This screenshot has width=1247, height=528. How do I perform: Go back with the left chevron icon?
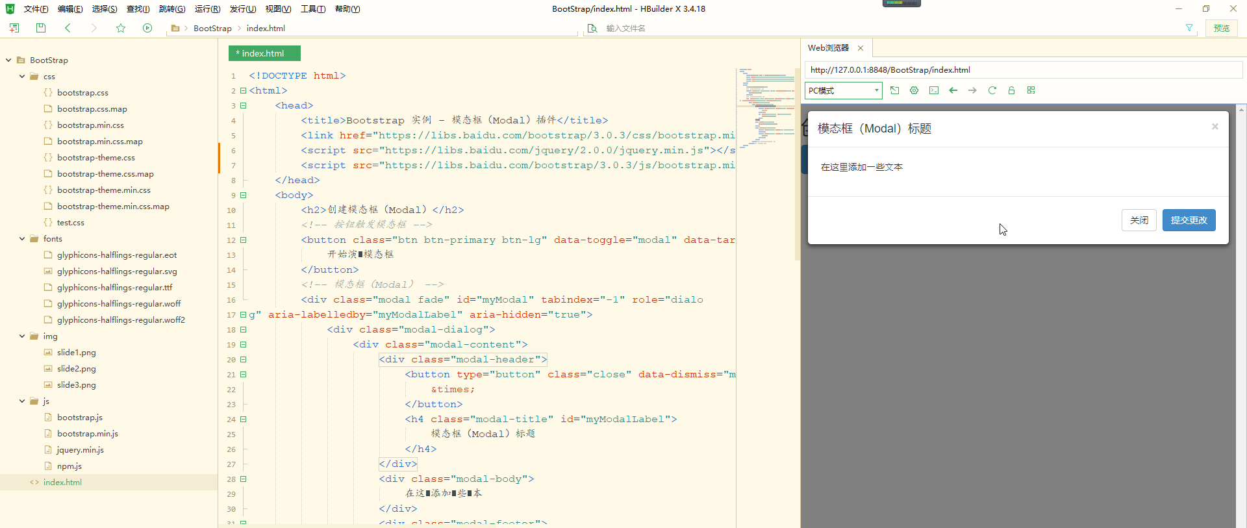(68, 28)
